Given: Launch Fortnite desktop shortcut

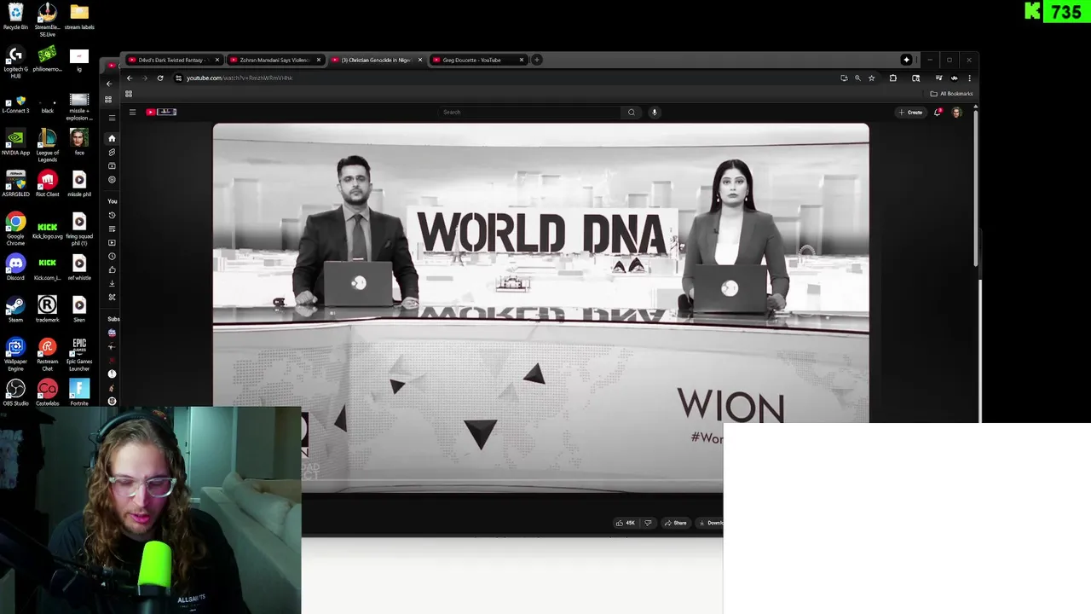Looking at the screenshot, I should tap(79, 392).
